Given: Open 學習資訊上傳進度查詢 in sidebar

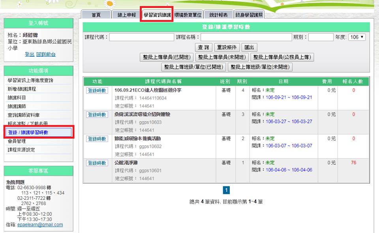Looking at the screenshot, I should (30, 80).
